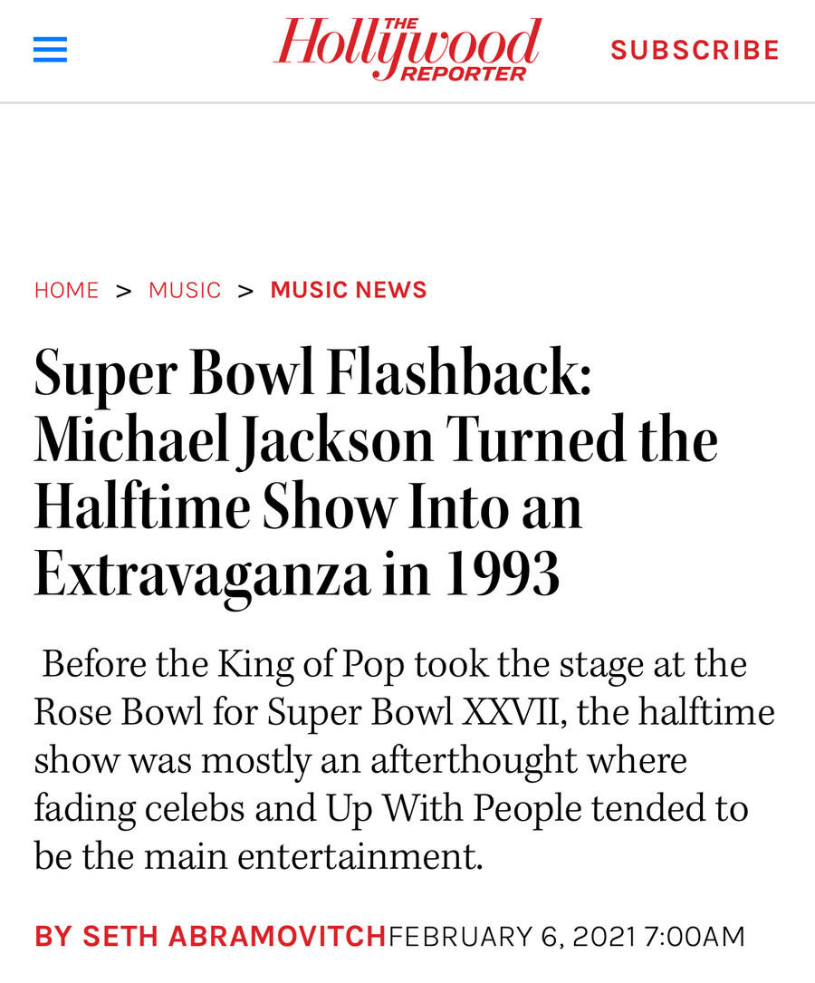The width and height of the screenshot is (815, 983).
Task: Click 'Rose Bowl' in the summary
Action: tap(119, 713)
